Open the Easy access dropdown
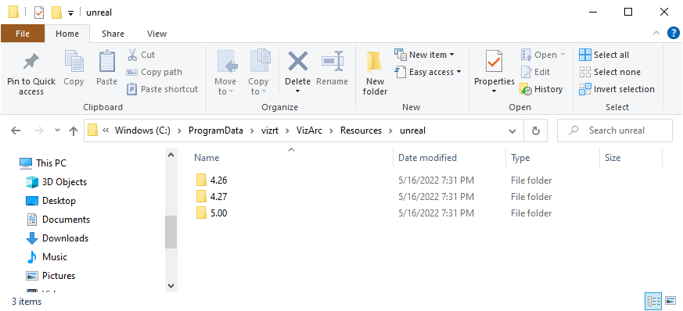Image resolution: width=683 pixels, height=311 pixels. tap(428, 72)
